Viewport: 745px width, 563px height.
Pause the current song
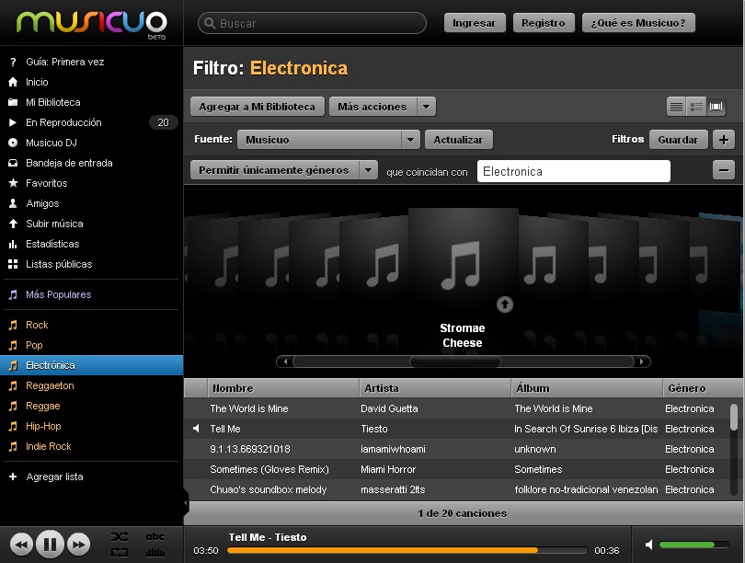pyautogui.click(x=50, y=544)
